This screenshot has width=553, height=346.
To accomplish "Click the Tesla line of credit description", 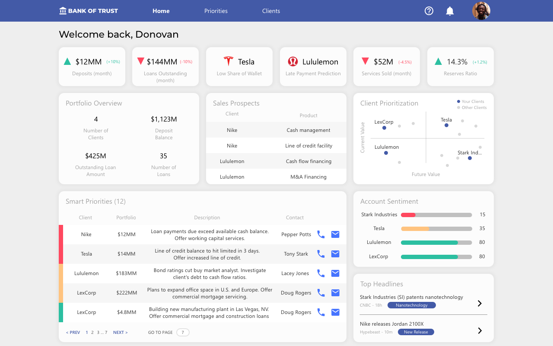I will click(207, 254).
